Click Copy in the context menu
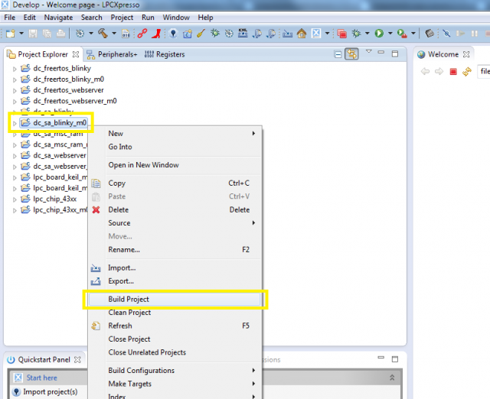 pyautogui.click(x=175, y=183)
